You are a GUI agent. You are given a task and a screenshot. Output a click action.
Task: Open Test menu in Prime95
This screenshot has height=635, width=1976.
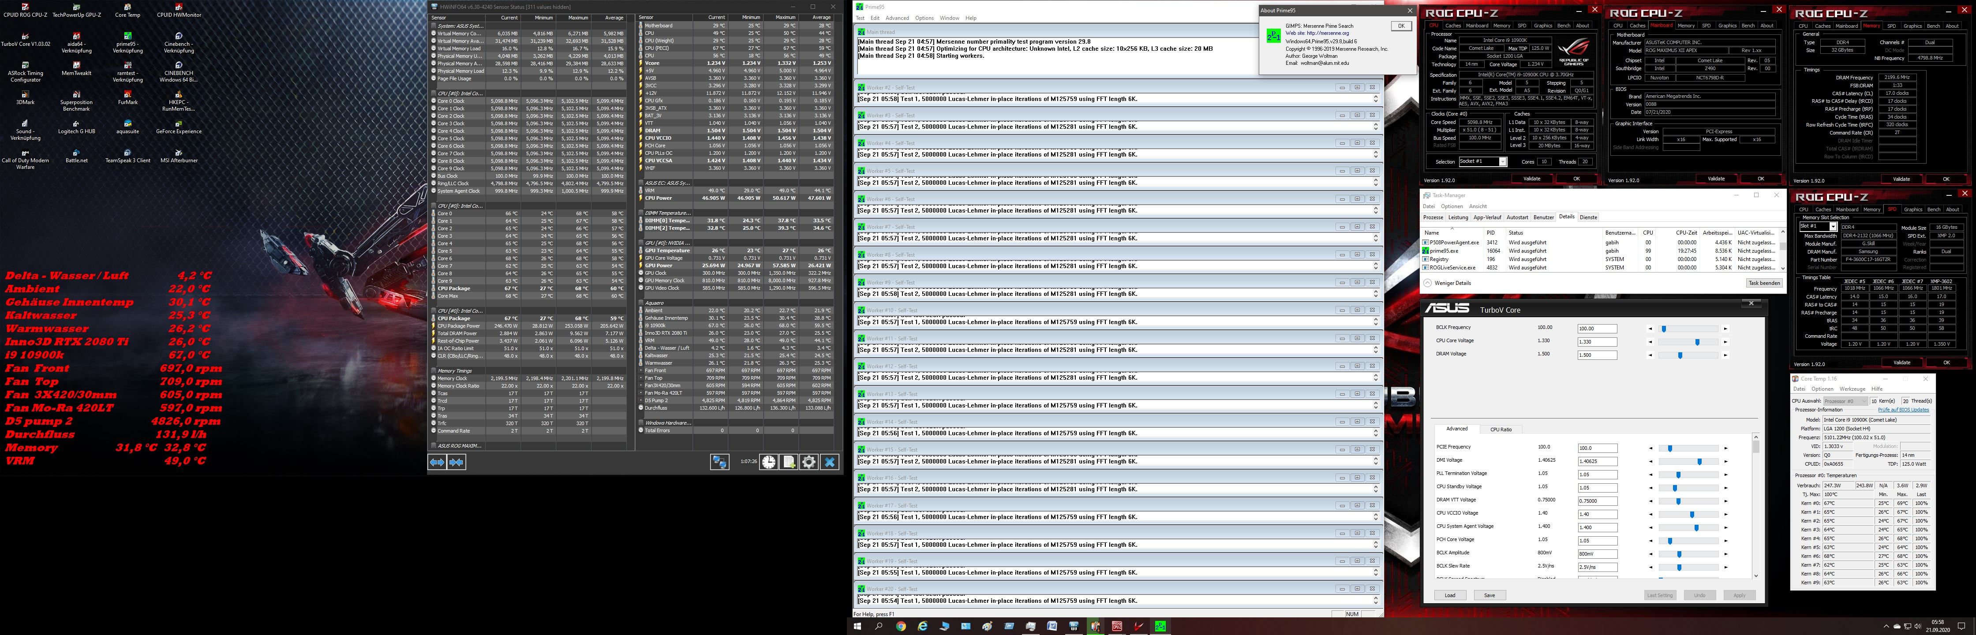click(860, 18)
